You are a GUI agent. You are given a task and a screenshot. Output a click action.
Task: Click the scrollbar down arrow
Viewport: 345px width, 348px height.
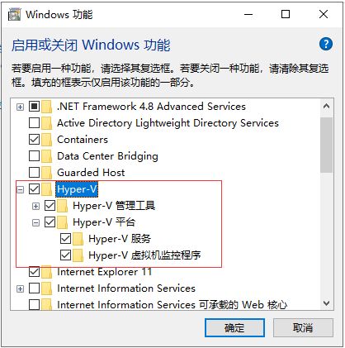(x=327, y=303)
